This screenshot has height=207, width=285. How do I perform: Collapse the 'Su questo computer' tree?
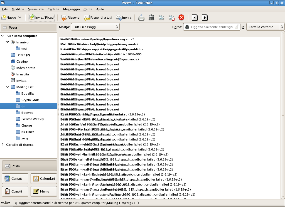(3, 36)
